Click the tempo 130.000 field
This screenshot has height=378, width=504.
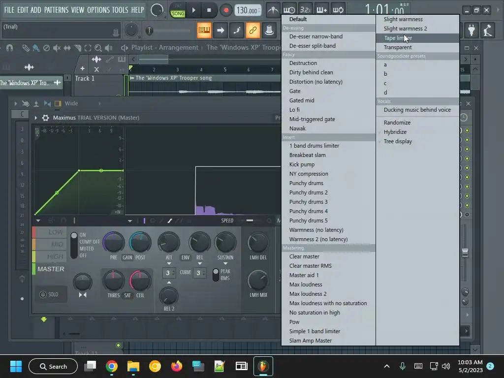247,10
